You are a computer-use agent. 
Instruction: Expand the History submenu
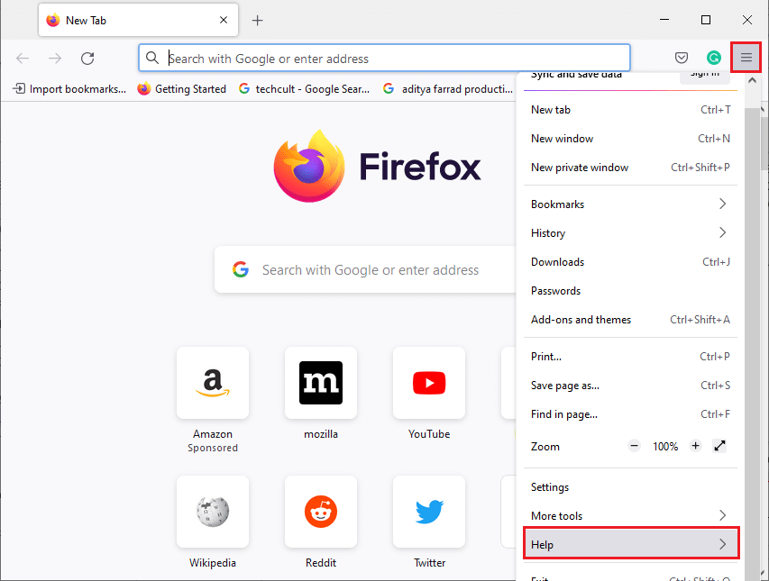pos(630,233)
